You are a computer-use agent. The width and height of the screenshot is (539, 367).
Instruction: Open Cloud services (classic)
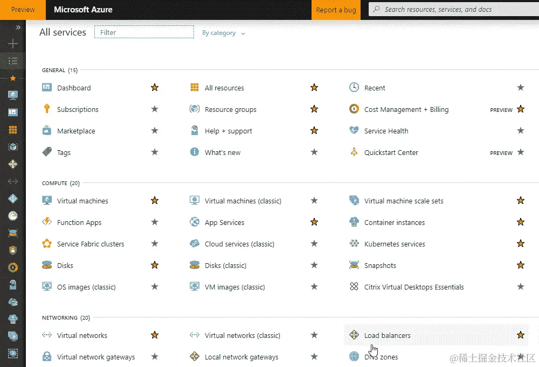239,244
